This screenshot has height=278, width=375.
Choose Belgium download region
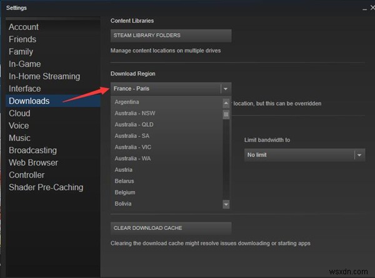[167, 192]
